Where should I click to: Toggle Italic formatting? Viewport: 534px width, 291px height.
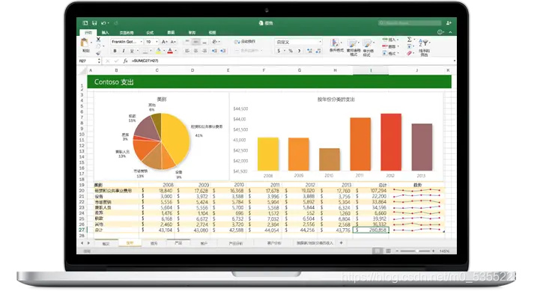pos(124,51)
